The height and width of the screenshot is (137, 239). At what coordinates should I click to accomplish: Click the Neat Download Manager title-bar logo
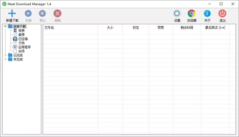(x=4, y=4)
